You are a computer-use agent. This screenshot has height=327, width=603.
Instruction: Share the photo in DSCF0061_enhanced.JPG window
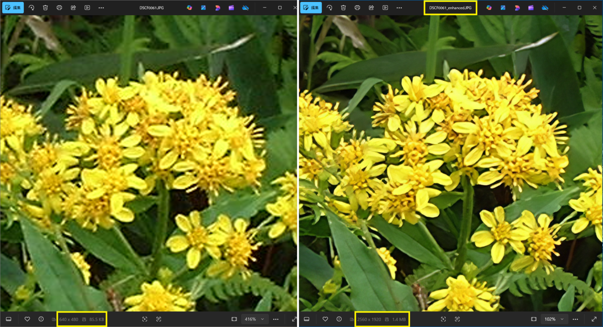point(371,8)
